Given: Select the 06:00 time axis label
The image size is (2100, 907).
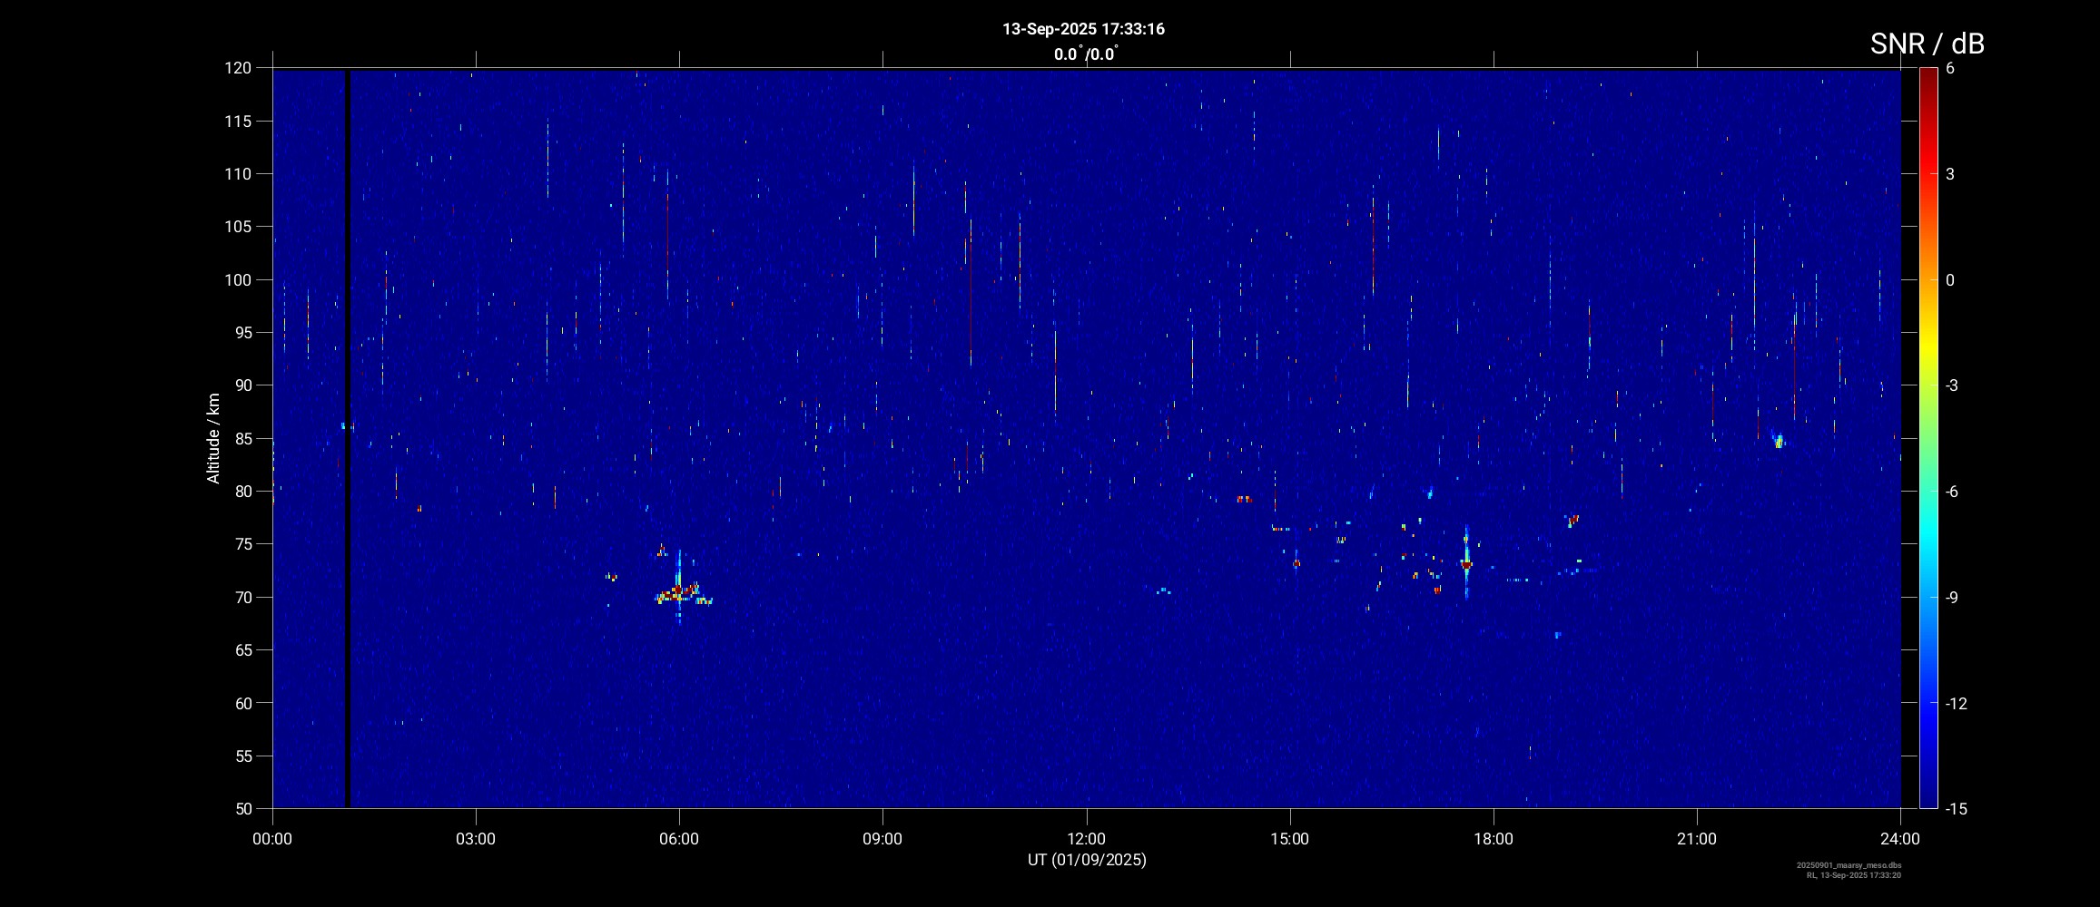Looking at the screenshot, I should pos(679,839).
